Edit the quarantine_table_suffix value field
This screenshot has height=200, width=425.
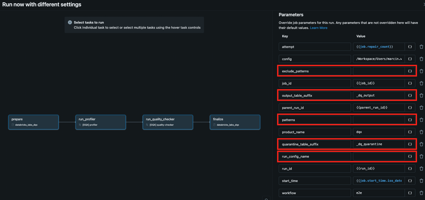(378, 144)
